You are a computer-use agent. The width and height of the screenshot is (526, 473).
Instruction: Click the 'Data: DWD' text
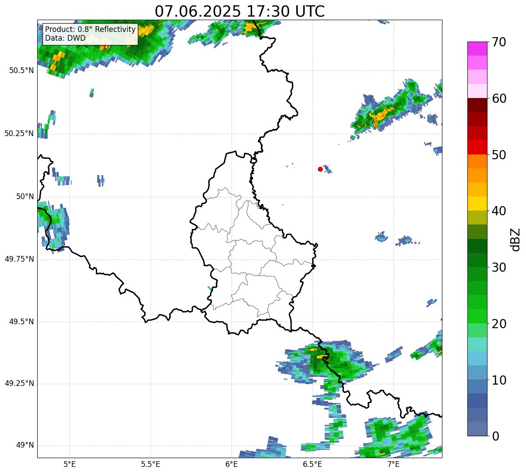coord(65,38)
